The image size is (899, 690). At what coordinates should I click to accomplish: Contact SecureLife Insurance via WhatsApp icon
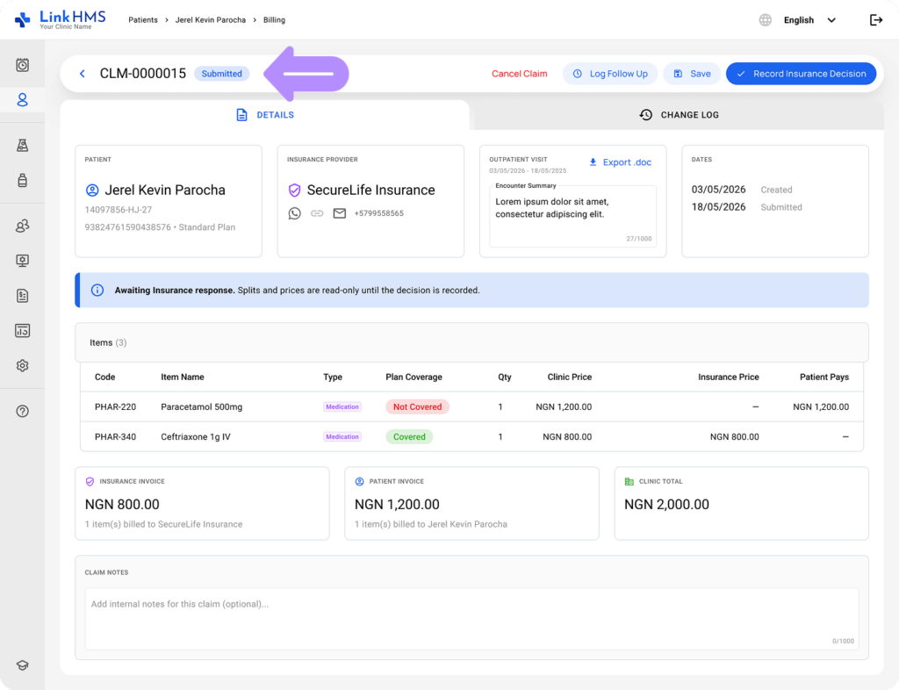295,214
